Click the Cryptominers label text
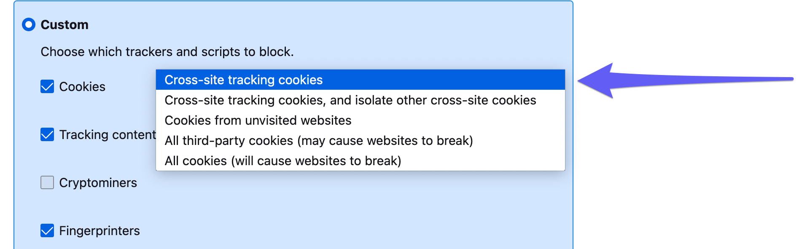 98,183
